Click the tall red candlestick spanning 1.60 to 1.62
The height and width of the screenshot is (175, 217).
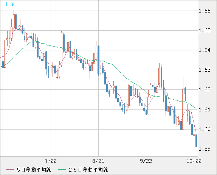183,109
